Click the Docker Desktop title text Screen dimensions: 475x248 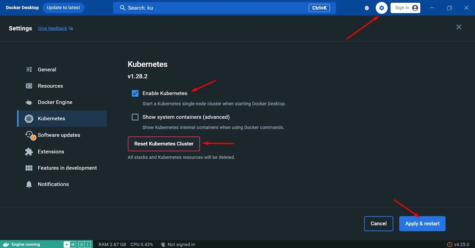(22, 8)
